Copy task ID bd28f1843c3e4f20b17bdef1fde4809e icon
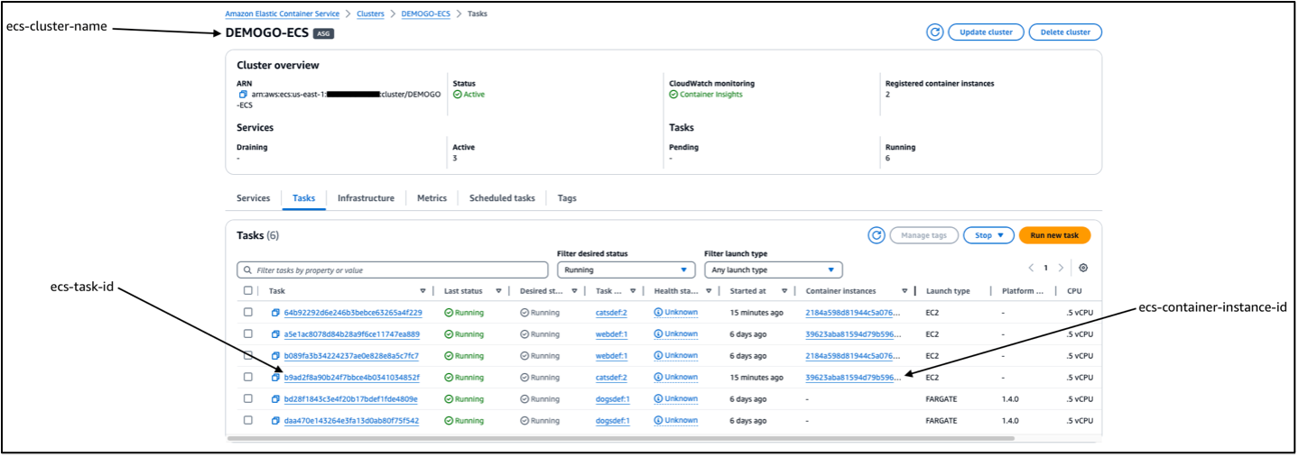 (276, 398)
